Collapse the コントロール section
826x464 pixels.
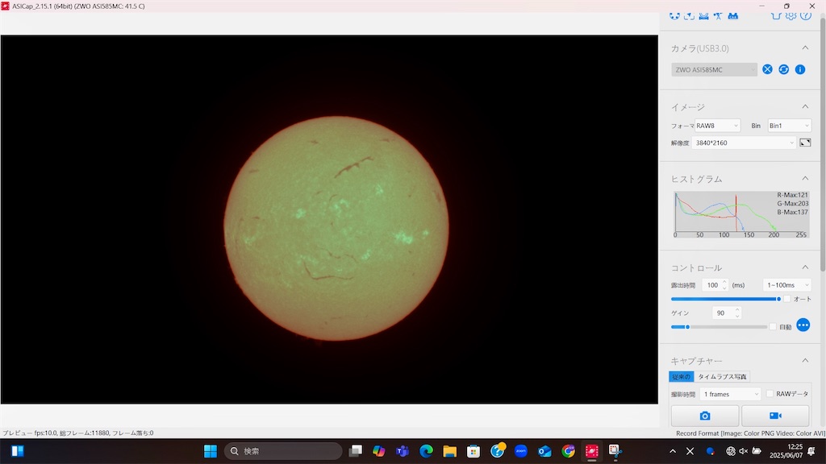click(805, 267)
